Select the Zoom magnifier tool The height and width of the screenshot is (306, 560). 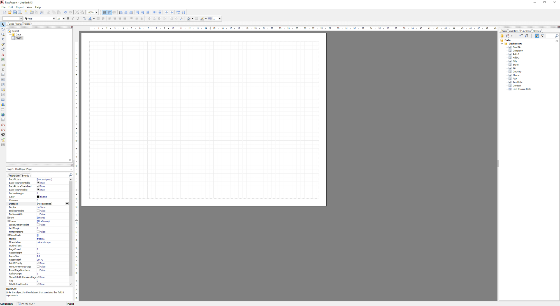click(x=3, y=34)
